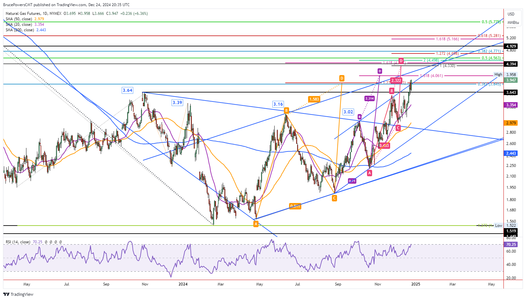Click the 60.00 RSI axis label
Screen dimensions: 526x300
511,251
